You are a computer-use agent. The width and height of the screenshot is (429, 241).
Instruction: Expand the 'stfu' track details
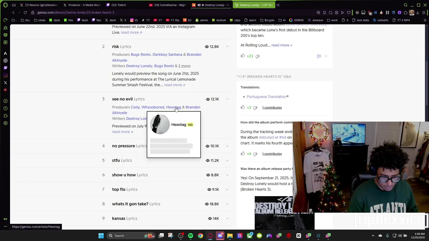tap(227, 160)
